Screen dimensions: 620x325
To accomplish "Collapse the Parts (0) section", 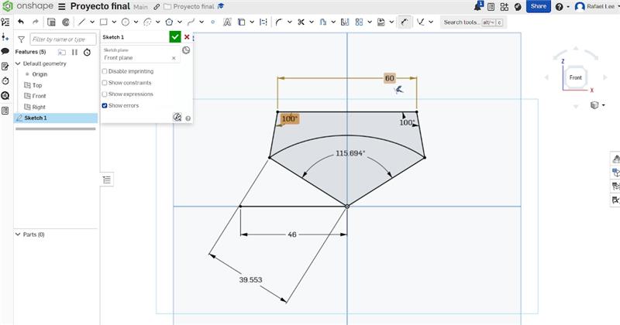I will pyautogui.click(x=18, y=234).
